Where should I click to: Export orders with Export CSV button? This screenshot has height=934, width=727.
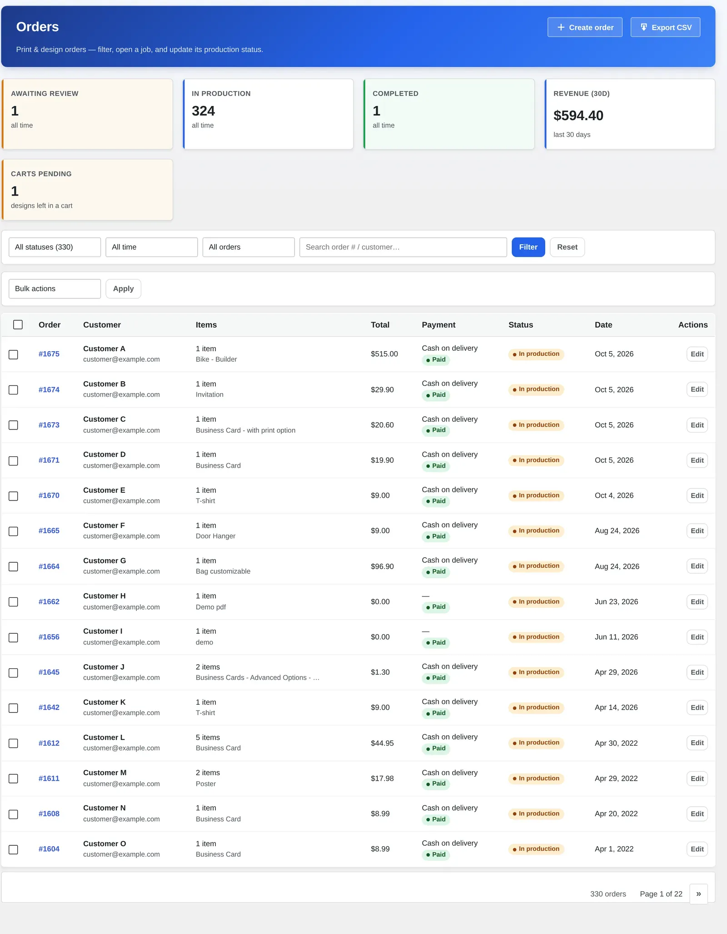pos(665,27)
